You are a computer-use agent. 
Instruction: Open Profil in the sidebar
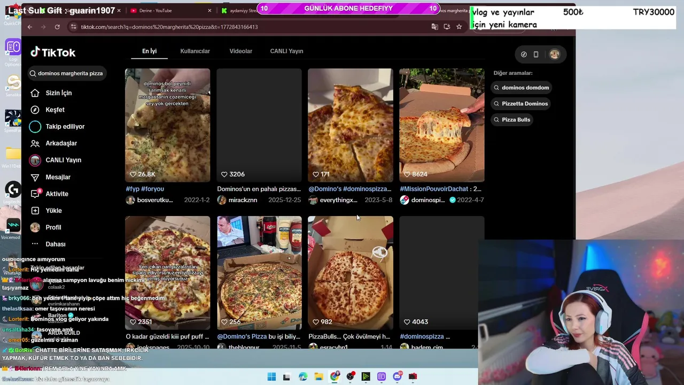pyautogui.click(x=46, y=227)
